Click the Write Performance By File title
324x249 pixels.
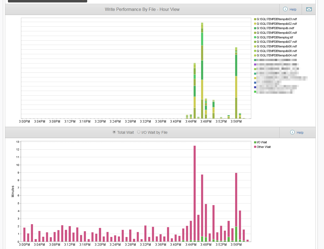click(x=142, y=10)
